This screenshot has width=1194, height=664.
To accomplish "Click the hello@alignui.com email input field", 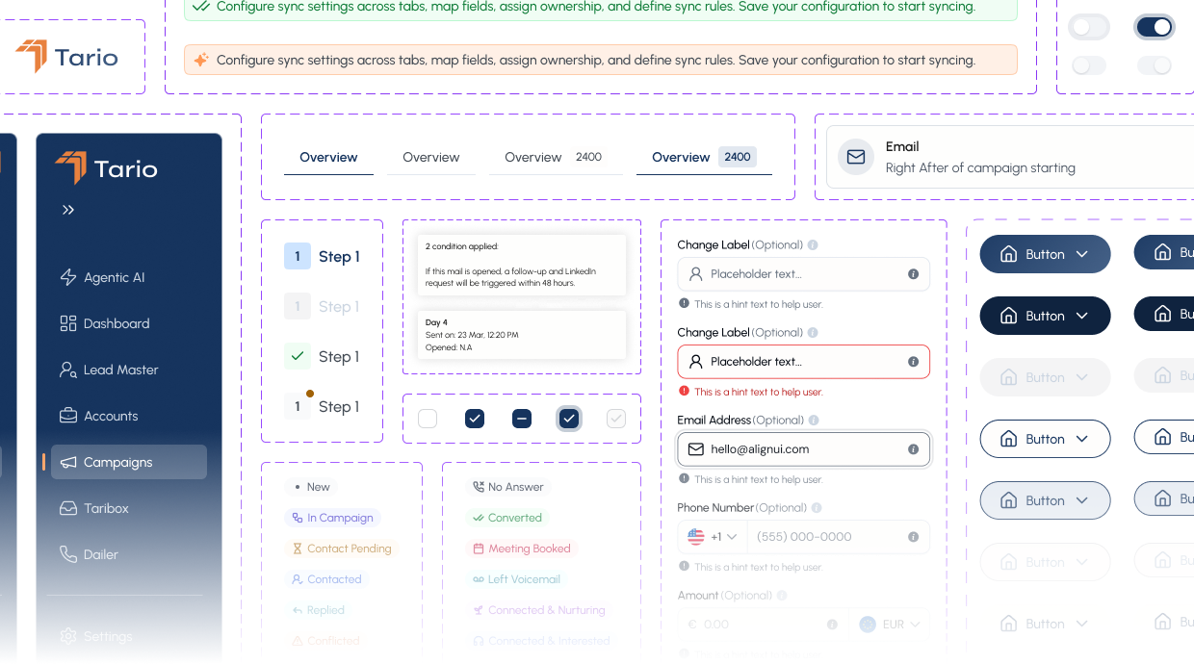I will click(804, 449).
